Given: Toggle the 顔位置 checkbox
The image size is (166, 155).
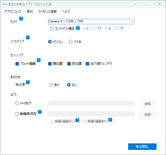Looking at the screenshot, I should pyautogui.click(x=50, y=64).
